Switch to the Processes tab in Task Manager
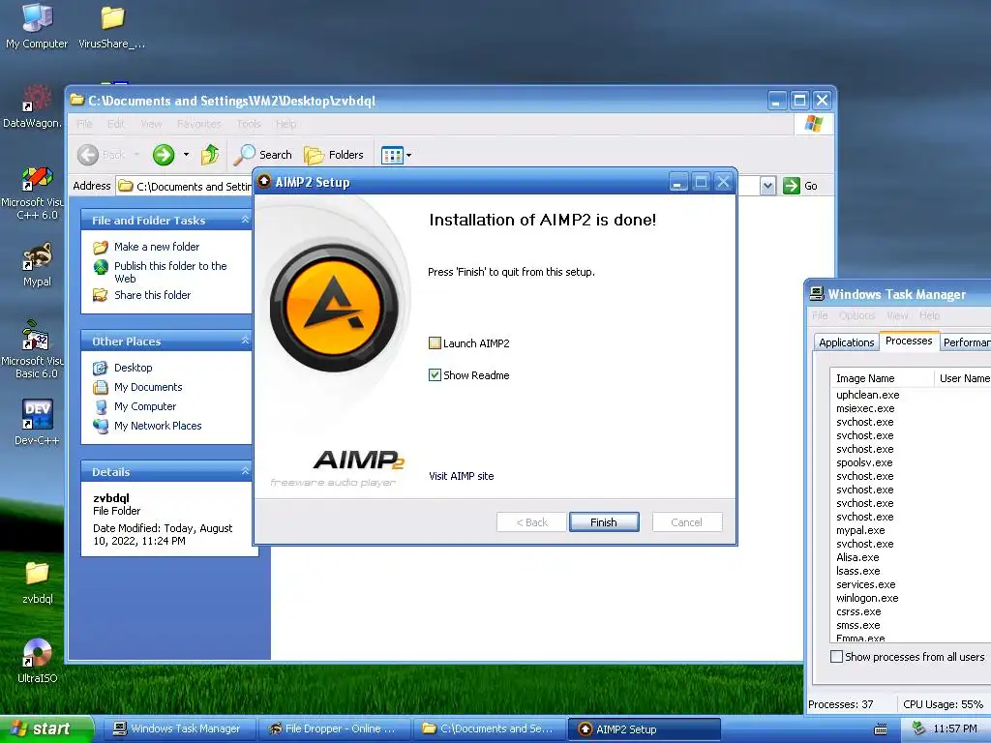This screenshot has height=743, width=991. [x=908, y=341]
